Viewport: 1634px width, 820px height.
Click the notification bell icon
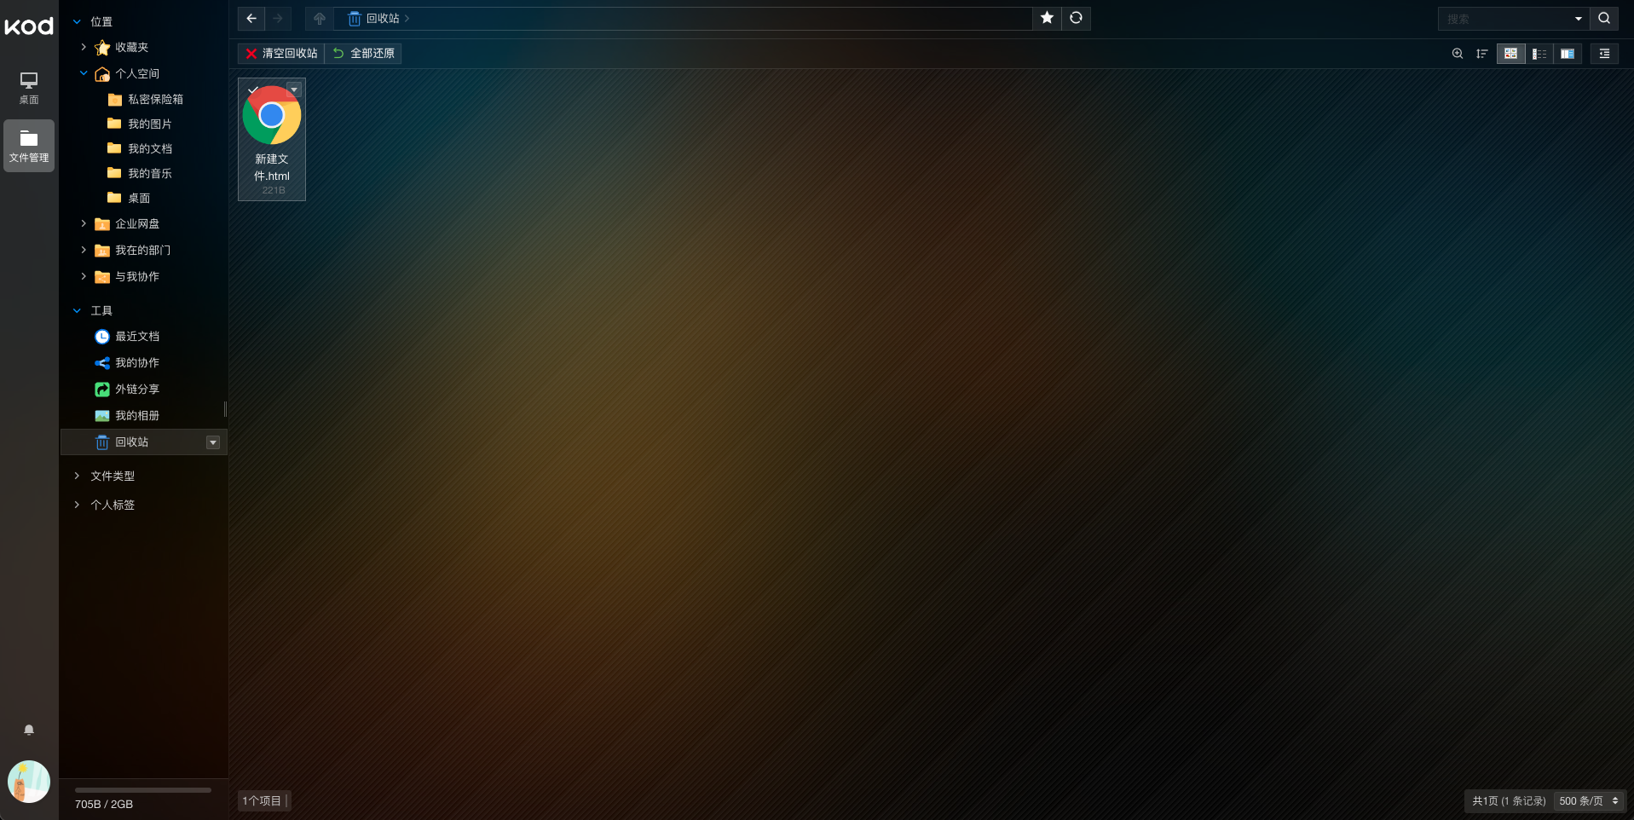(x=29, y=730)
